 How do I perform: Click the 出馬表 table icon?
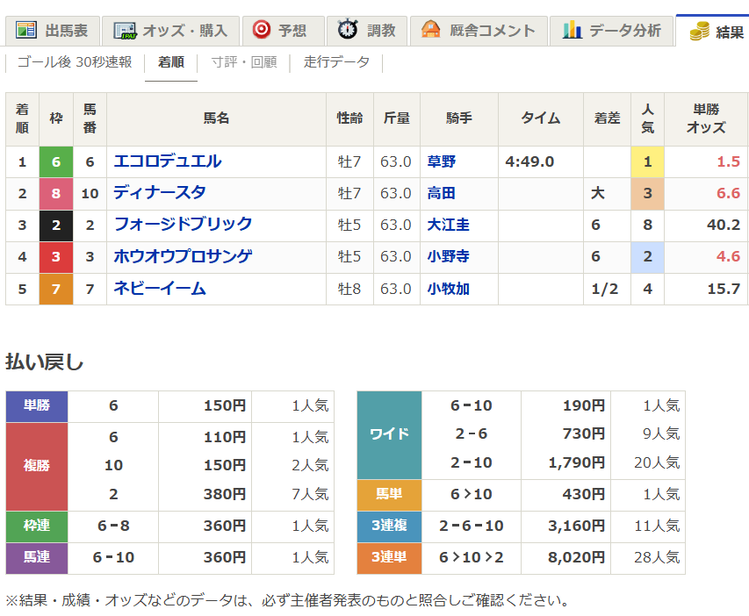click(25, 30)
